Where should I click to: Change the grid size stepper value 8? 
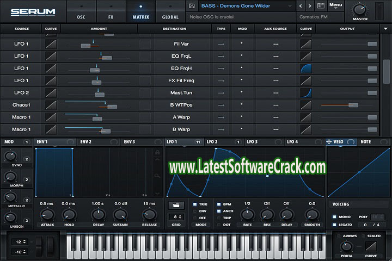[x=176, y=217]
